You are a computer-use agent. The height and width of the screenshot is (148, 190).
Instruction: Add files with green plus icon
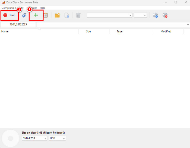coord(36,15)
